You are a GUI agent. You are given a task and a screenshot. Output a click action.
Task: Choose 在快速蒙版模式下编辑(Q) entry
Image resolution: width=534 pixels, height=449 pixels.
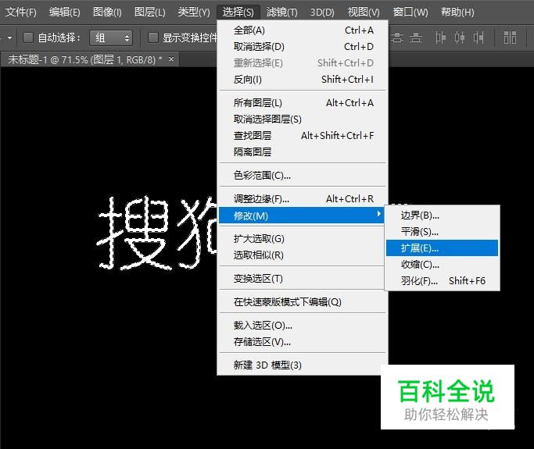tap(303, 301)
